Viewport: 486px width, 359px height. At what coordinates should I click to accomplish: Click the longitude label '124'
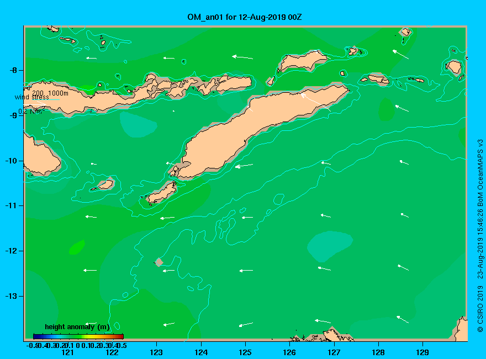coord(201,352)
